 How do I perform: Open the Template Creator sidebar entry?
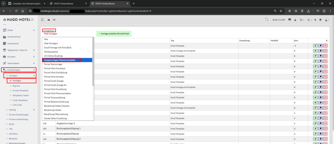(21, 96)
